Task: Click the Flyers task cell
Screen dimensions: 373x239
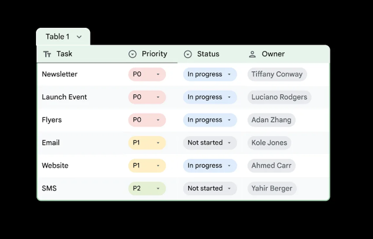Action: [81, 120]
